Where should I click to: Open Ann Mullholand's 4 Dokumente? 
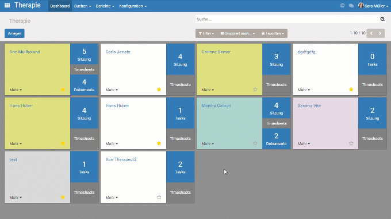pyautogui.click(x=84, y=85)
